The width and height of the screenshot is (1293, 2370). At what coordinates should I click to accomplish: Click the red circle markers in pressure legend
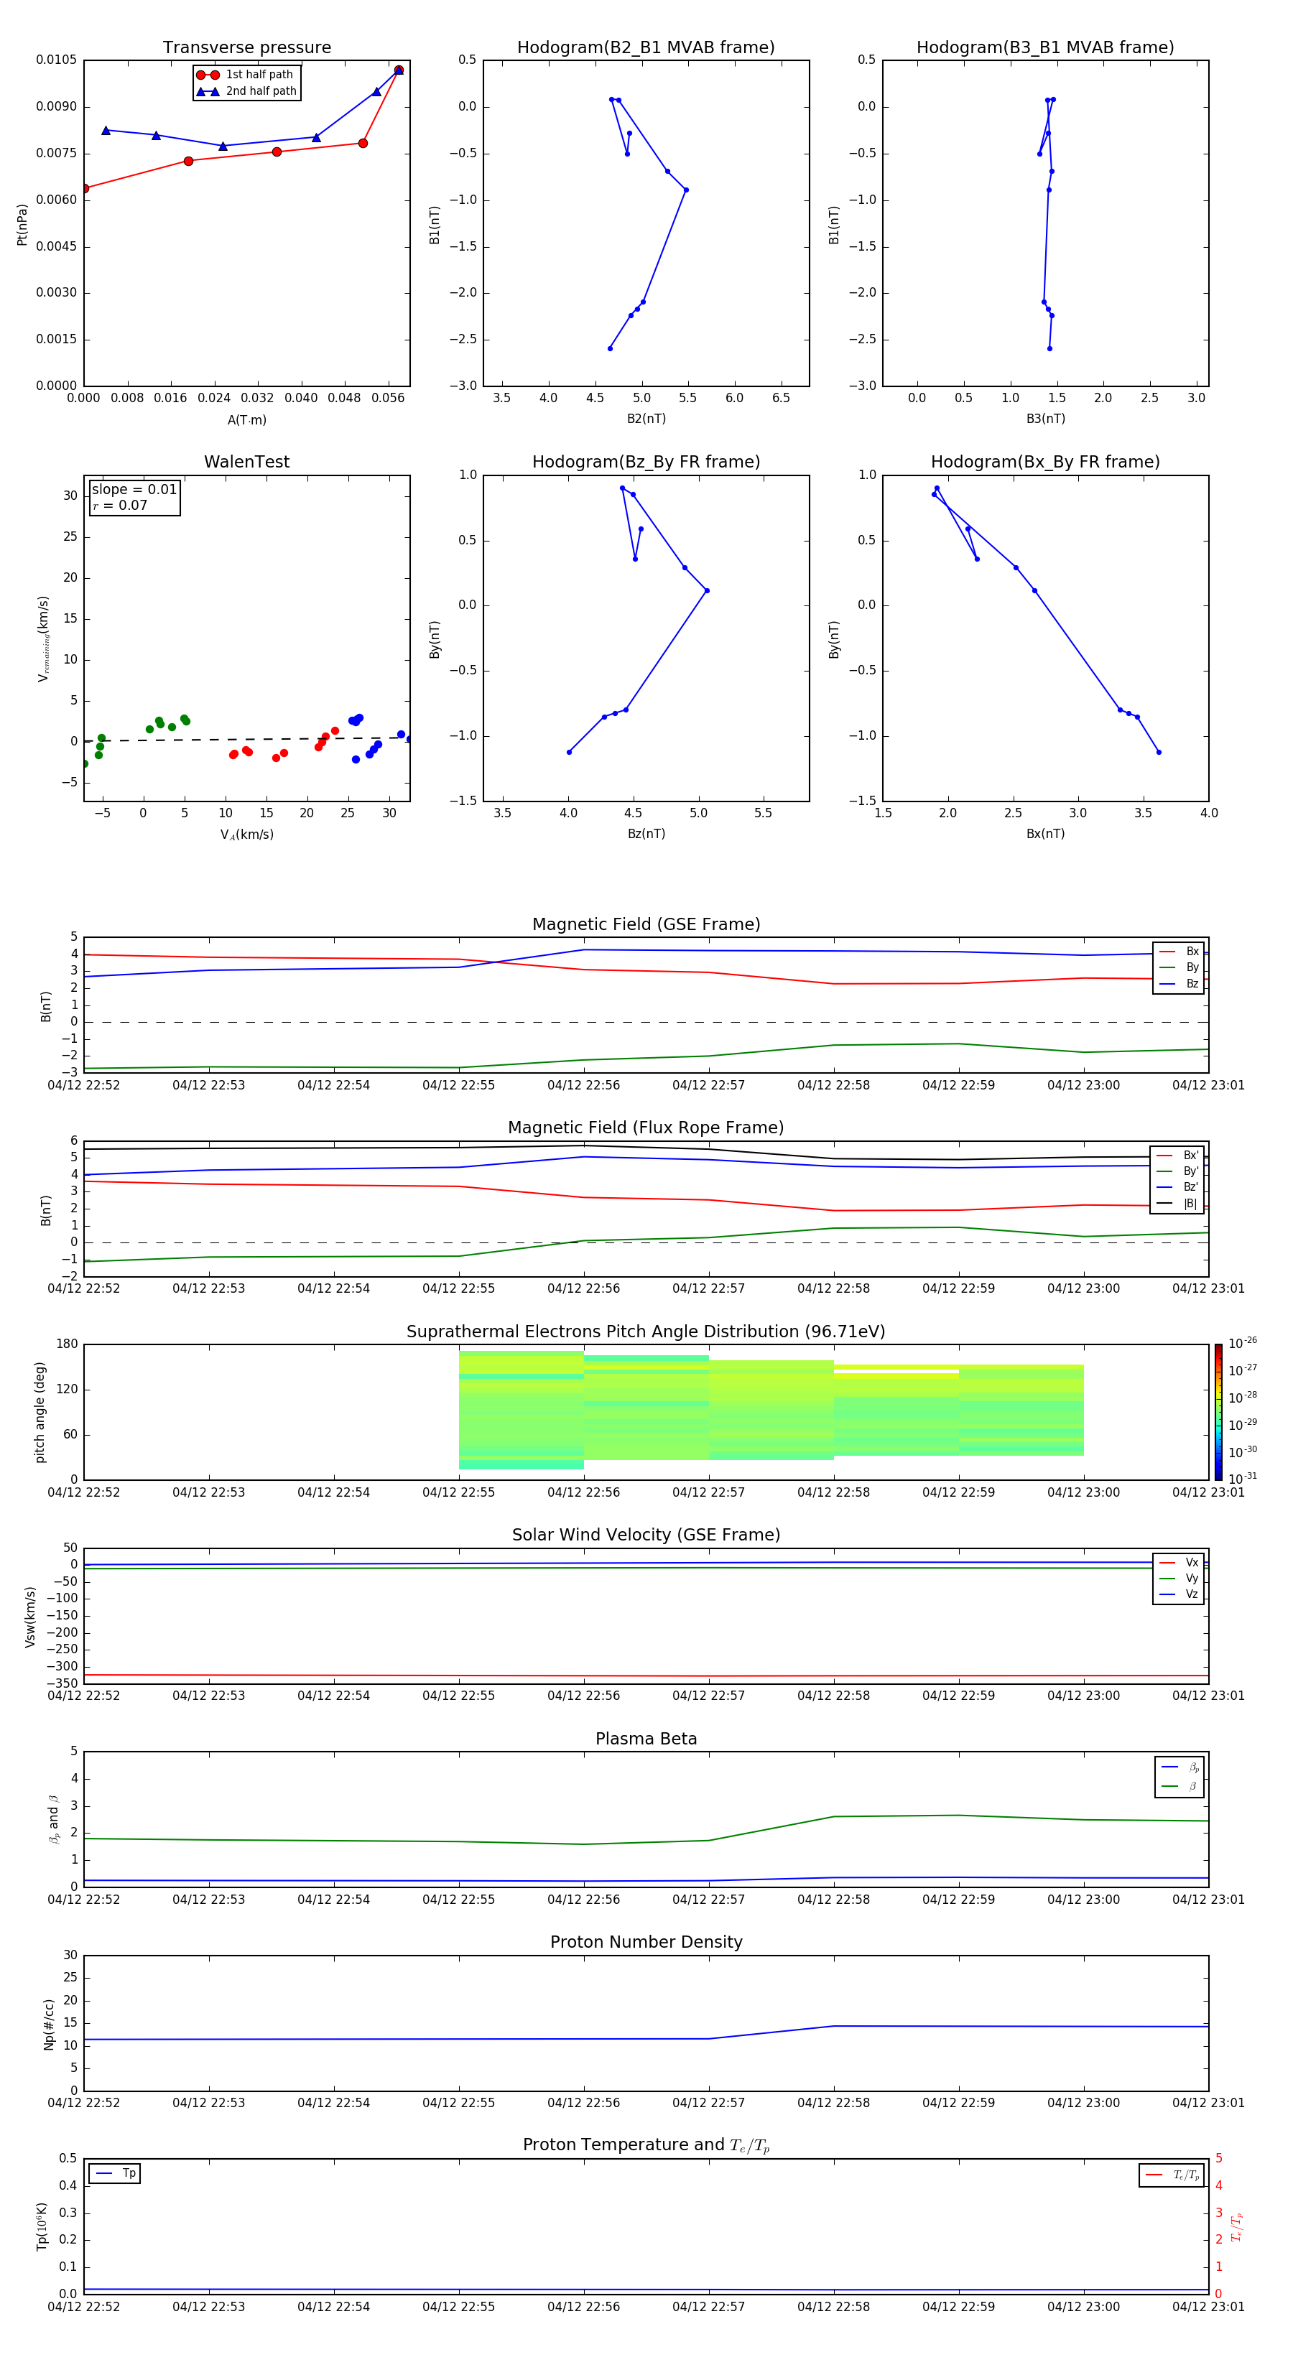(x=207, y=75)
